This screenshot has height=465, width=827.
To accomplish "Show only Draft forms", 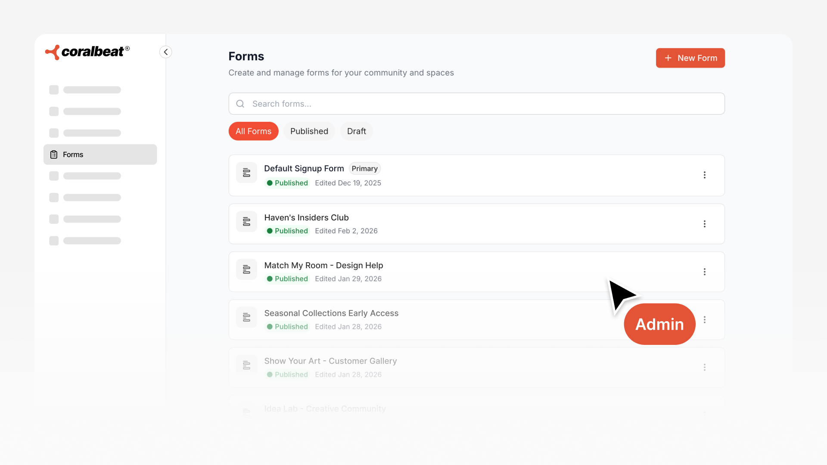I will pos(356,131).
